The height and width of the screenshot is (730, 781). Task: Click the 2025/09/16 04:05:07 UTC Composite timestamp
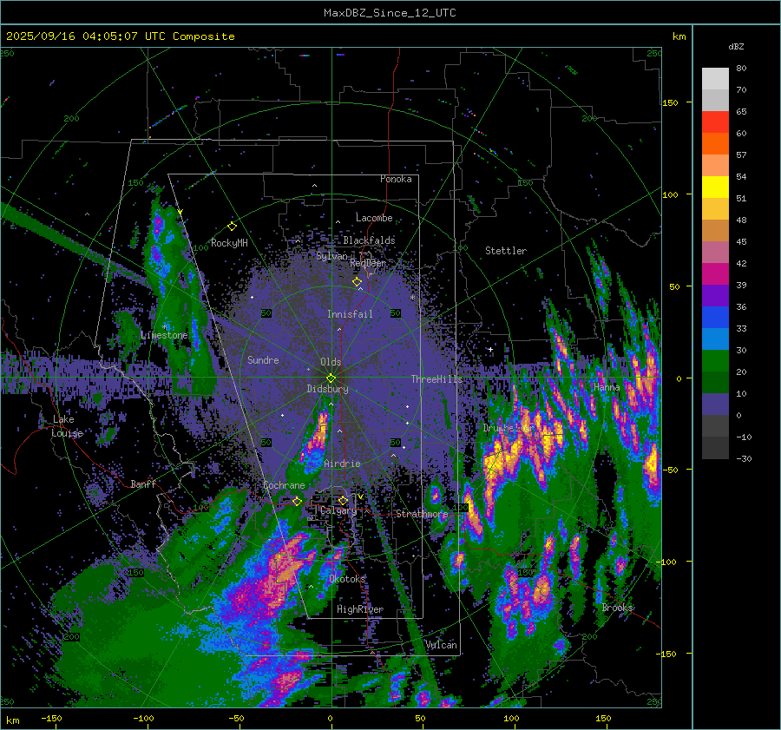point(121,36)
